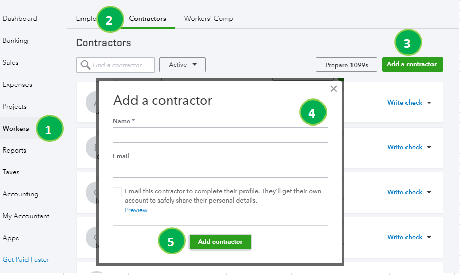Open the Preview link in the dialog

pyautogui.click(x=136, y=210)
